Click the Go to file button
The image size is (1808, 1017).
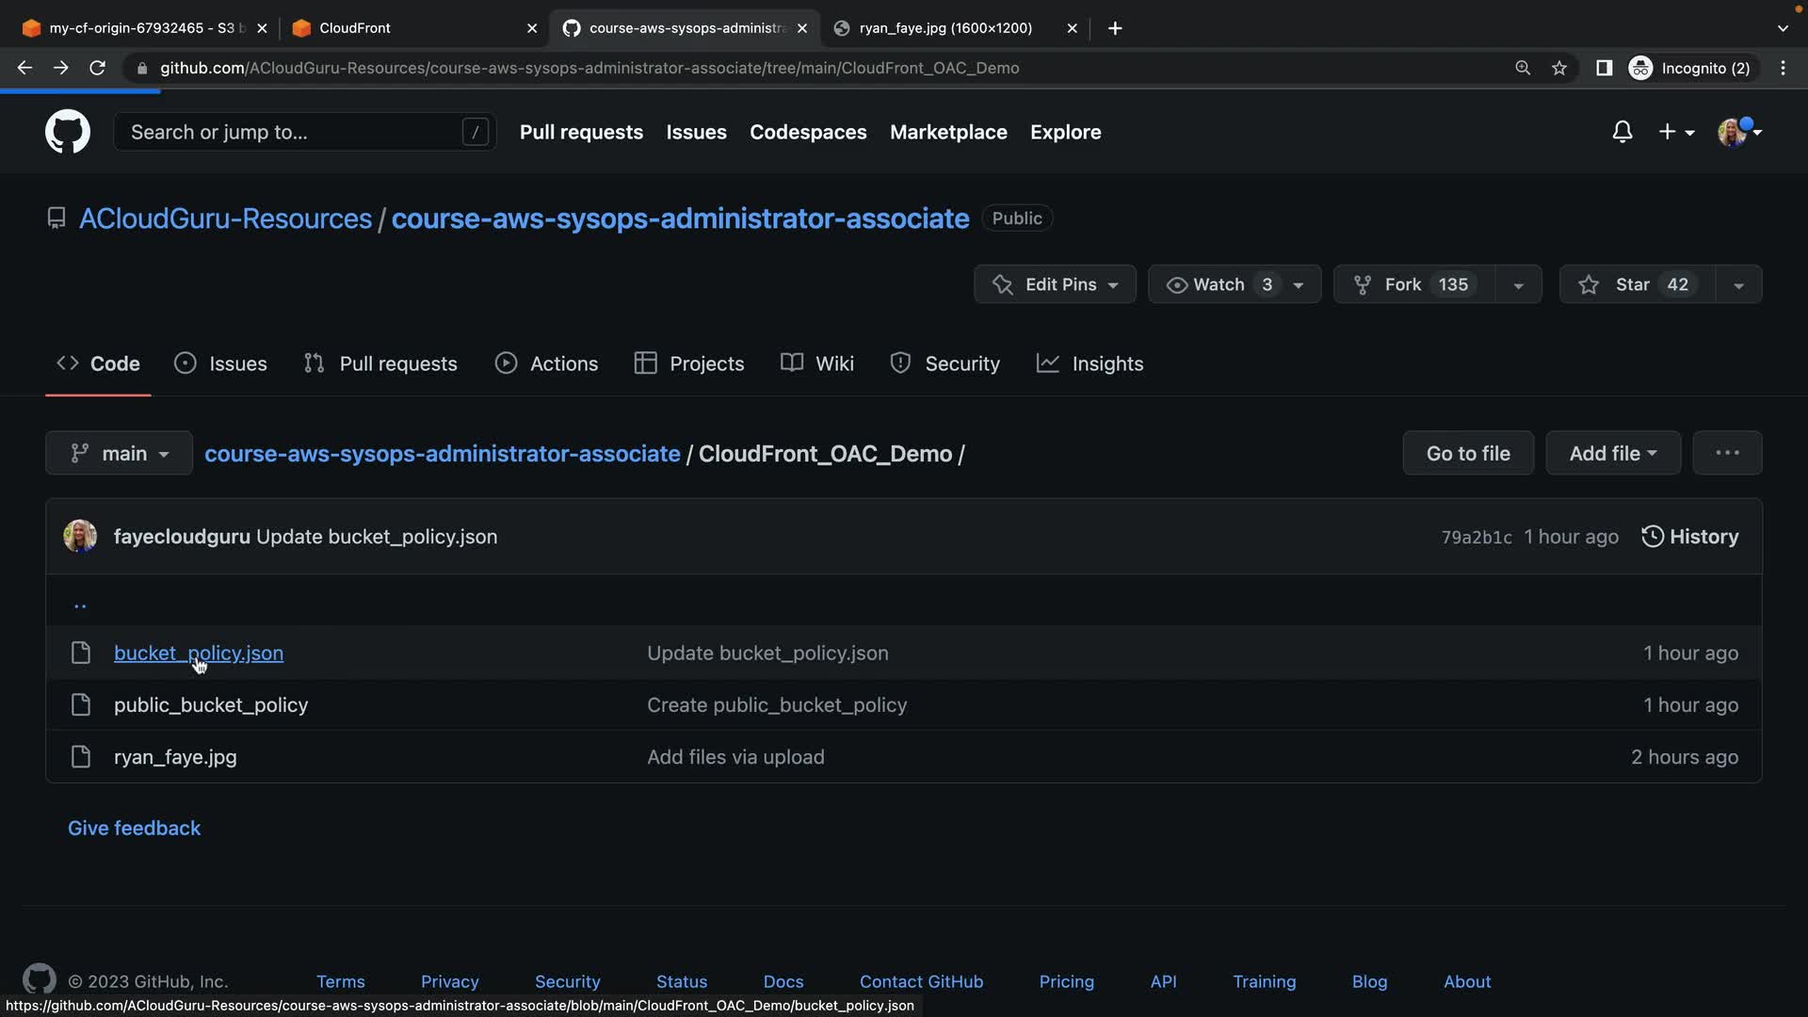pos(1468,453)
